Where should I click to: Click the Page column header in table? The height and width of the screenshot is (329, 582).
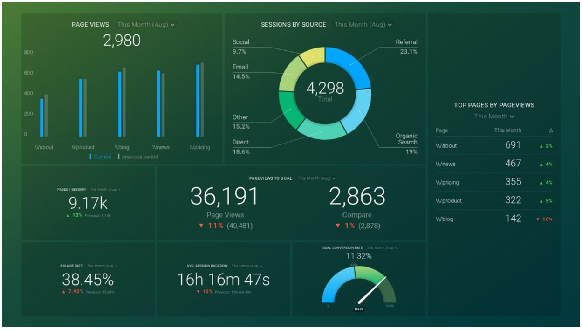click(441, 130)
